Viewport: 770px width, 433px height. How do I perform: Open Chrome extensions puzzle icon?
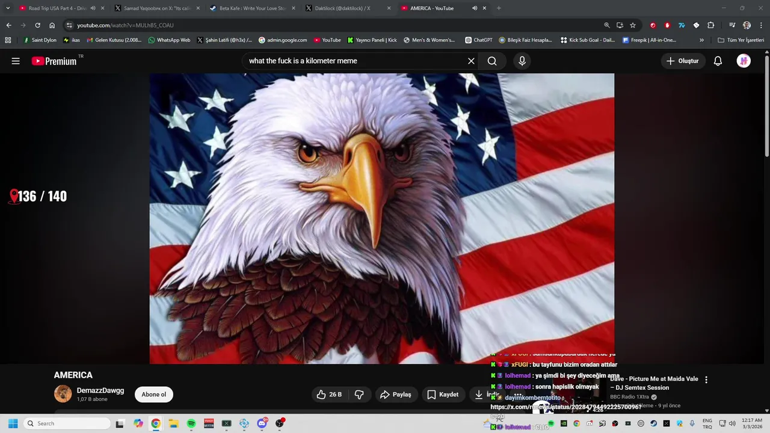(710, 25)
